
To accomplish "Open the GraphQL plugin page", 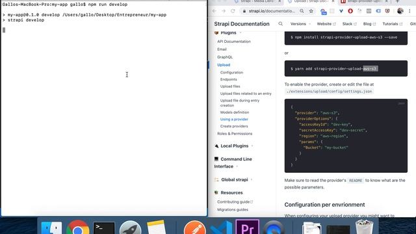I will point(225,57).
